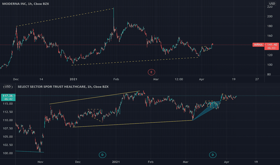Click the 120 price axis label
Screen dimensions: 280x165
pyautogui.click(x=270, y=55)
